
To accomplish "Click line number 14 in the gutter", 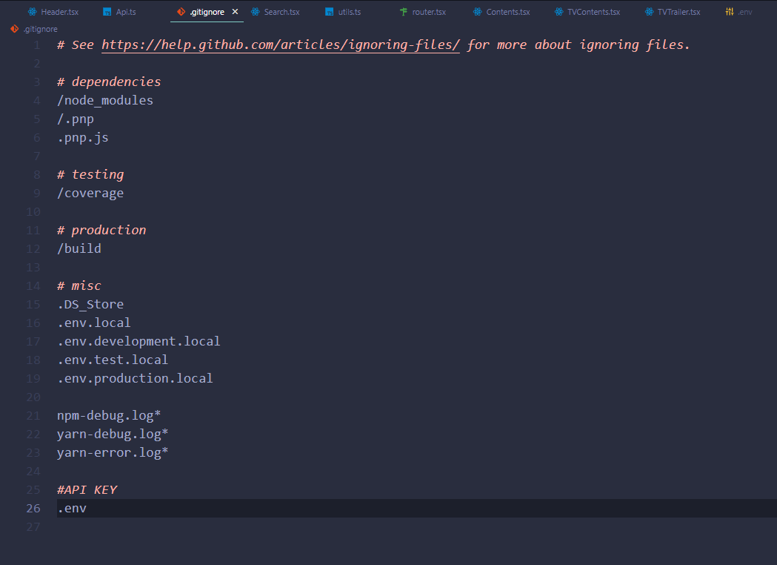I will tap(33, 285).
